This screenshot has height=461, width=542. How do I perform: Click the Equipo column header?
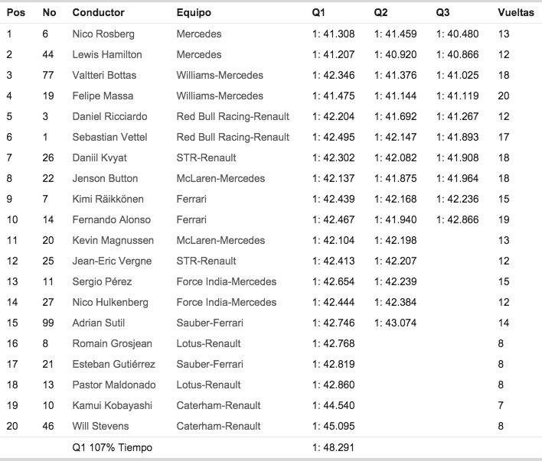click(x=194, y=13)
